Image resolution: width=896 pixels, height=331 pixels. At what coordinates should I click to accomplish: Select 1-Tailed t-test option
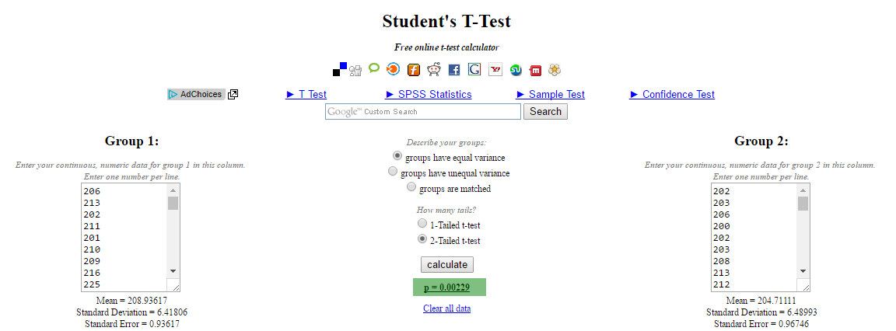point(422,224)
